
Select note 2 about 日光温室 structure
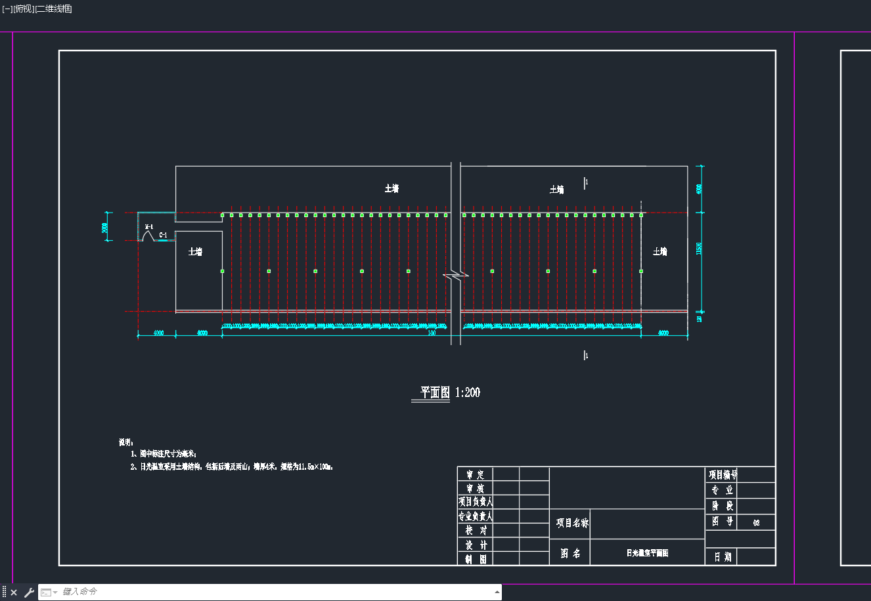click(x=232, y=467)
